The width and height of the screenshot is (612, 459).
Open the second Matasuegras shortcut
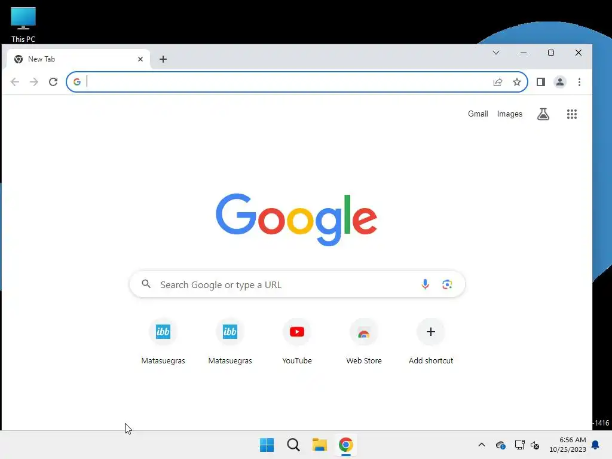pos(230,342)
